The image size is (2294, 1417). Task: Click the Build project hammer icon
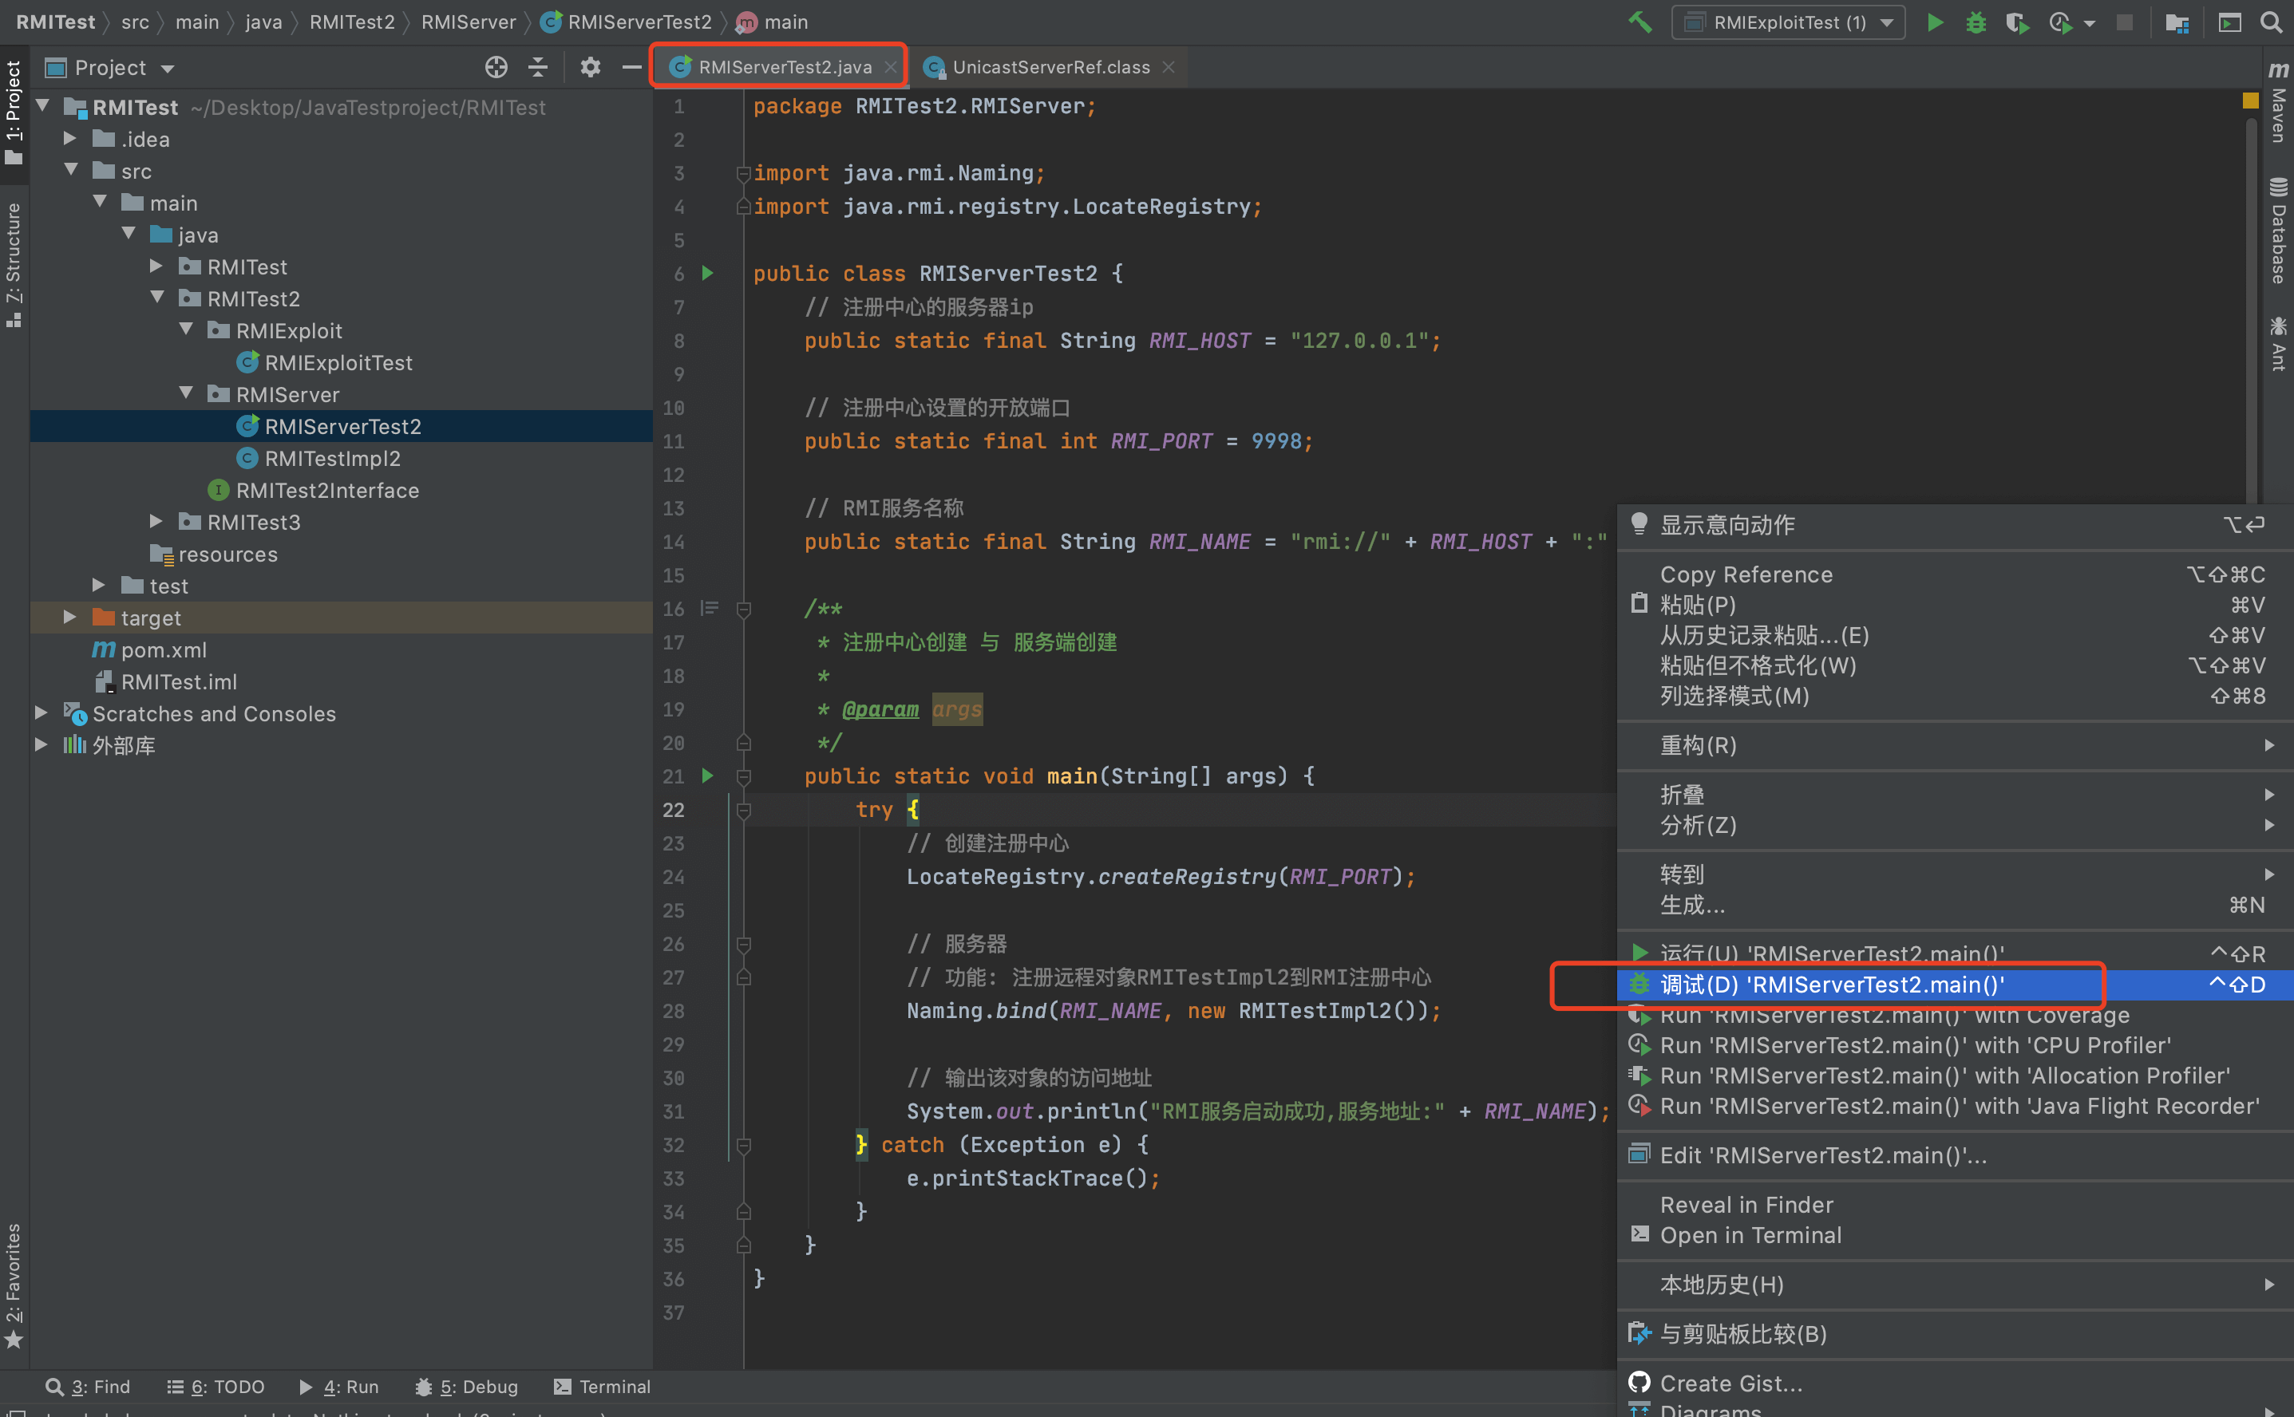click(1639, 22)
